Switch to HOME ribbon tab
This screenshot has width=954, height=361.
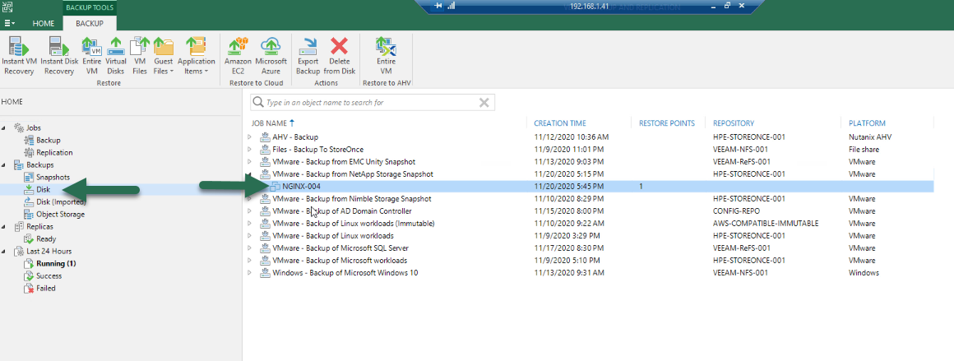point(44,24)
